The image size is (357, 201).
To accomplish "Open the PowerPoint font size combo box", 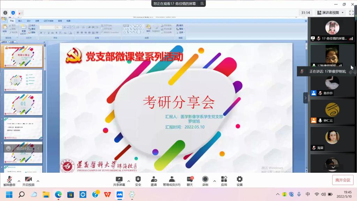I will click(59, 27).
